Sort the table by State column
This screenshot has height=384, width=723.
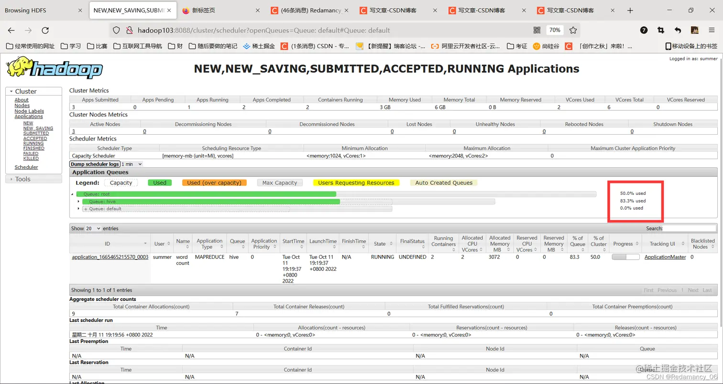point(383,244)
